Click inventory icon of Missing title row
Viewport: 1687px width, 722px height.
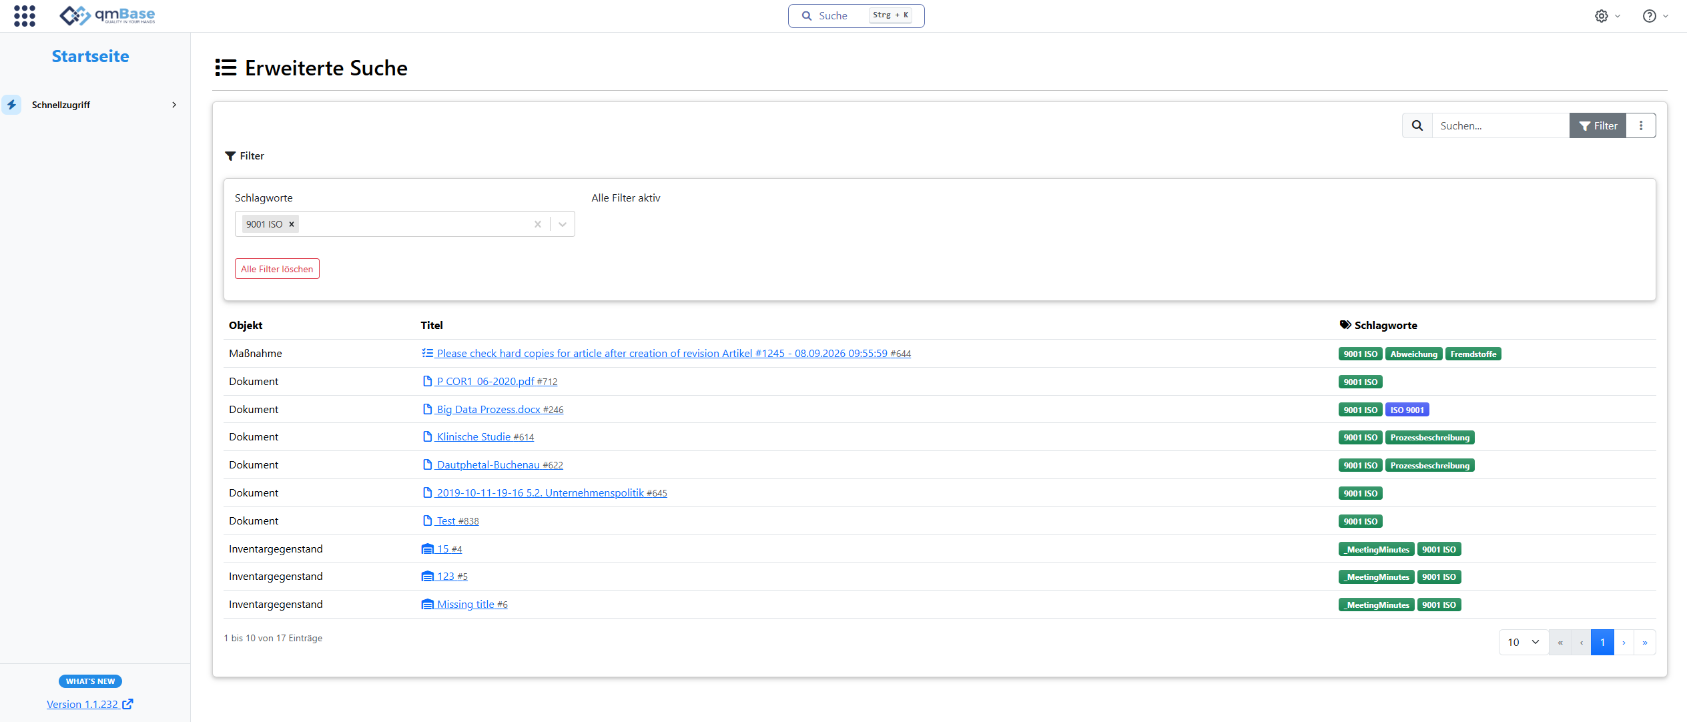(x=427, y=604)
